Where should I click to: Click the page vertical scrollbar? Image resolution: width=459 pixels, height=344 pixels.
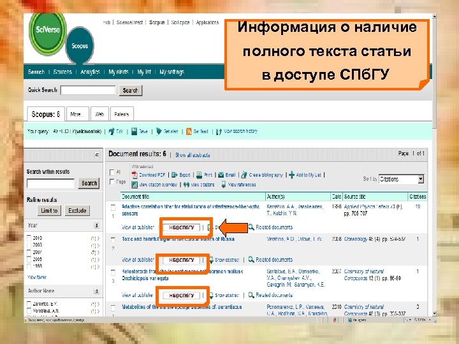[434, 165]
